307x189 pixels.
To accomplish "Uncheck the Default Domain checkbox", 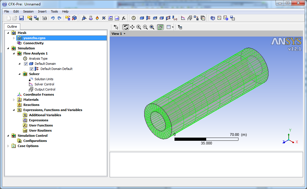I will 26,64.
